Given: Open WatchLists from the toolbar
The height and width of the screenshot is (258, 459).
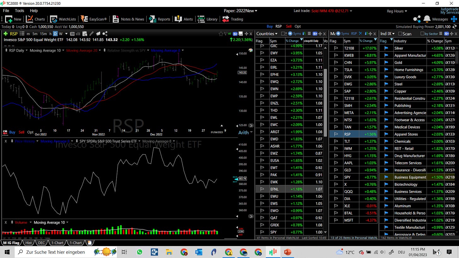Looking at the screenshot, I should point(63,19).
